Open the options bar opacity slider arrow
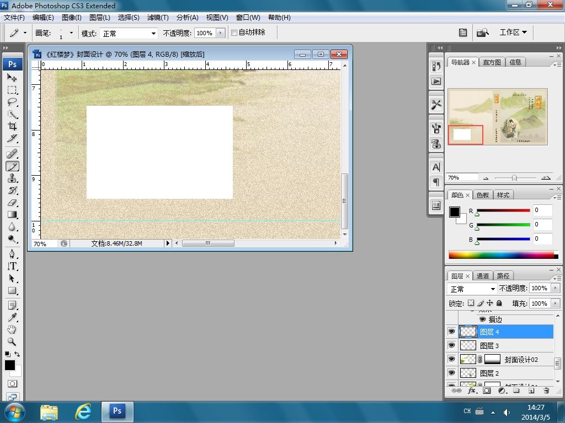The width and height of the screenshot is (565, 423). coord(221,33)
